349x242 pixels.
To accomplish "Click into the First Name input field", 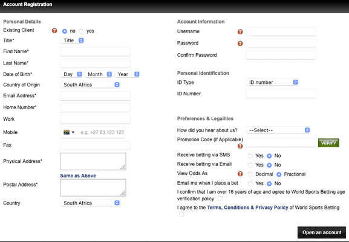I will pos(95,52).
